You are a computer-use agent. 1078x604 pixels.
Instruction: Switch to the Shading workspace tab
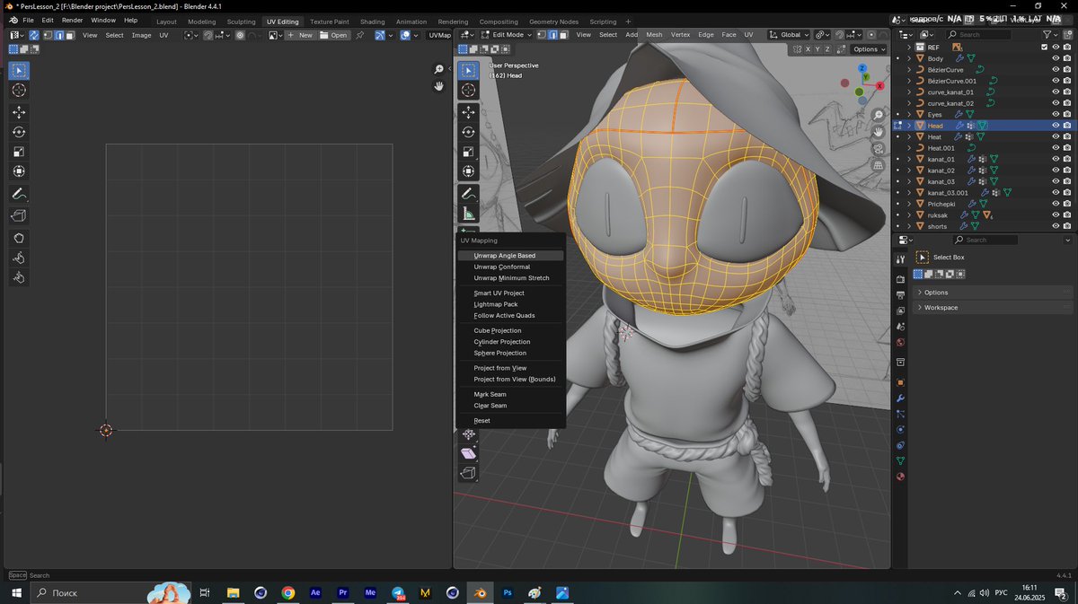click(x=372, y=20)
